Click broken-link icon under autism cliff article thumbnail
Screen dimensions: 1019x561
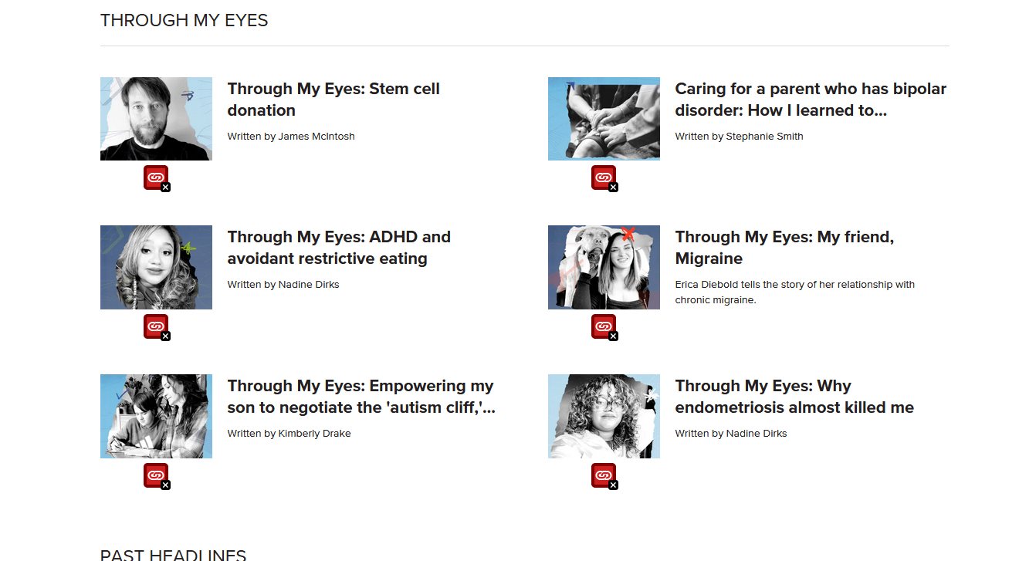[x=156, y=475]
